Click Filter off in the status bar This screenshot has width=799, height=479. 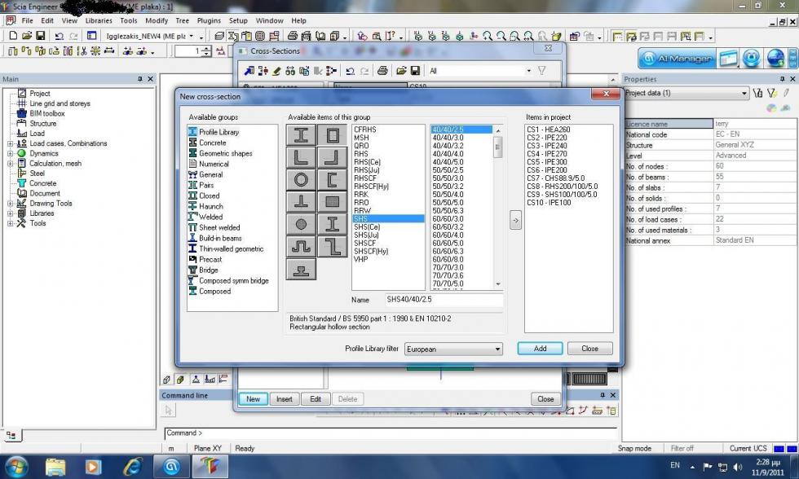[682, 449]
